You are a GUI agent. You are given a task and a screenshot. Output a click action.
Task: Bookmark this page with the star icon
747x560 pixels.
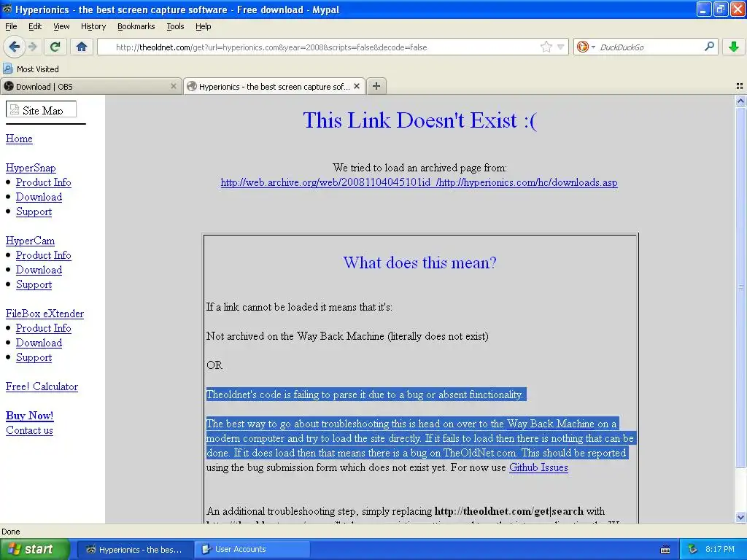(x=546, y=47)
